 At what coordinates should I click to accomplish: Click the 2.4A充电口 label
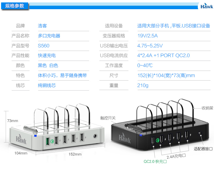tap(176, 156)
